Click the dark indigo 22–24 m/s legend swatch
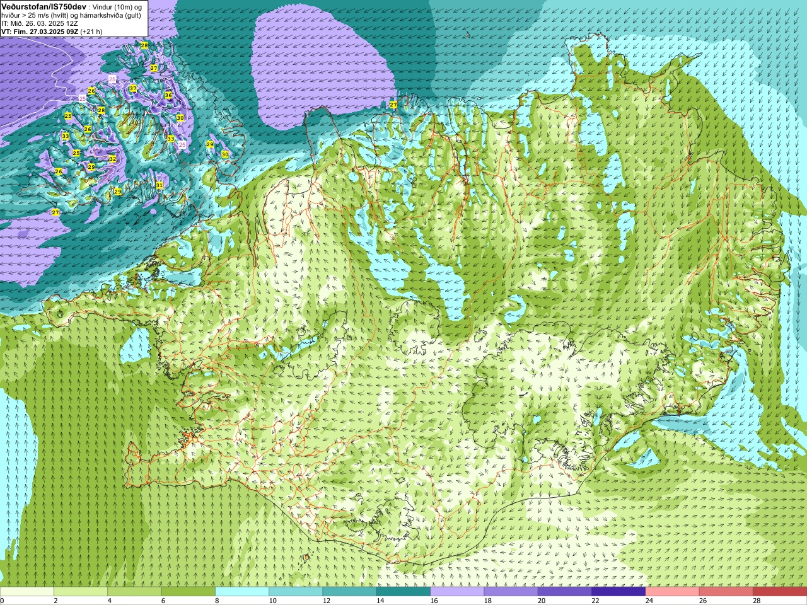Screen dimensions: 807x605 coord(618,592)
